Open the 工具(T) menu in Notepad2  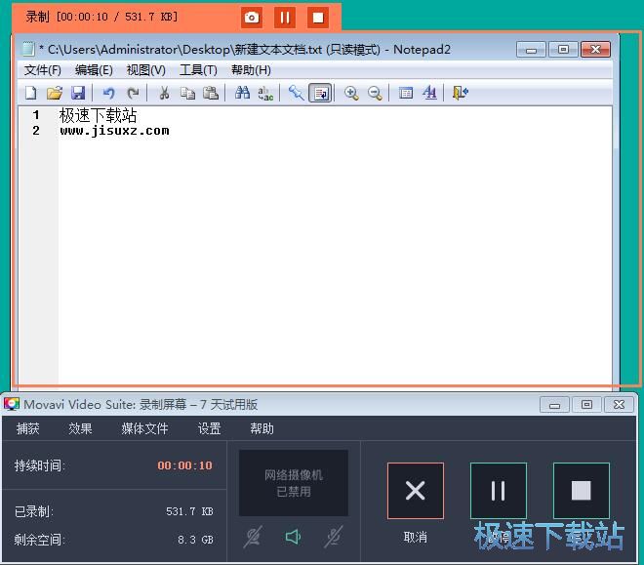[x=198, y=70]
